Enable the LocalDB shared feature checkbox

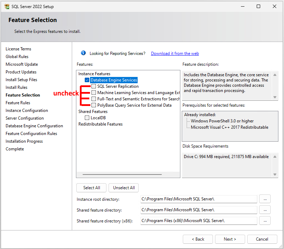87,118
